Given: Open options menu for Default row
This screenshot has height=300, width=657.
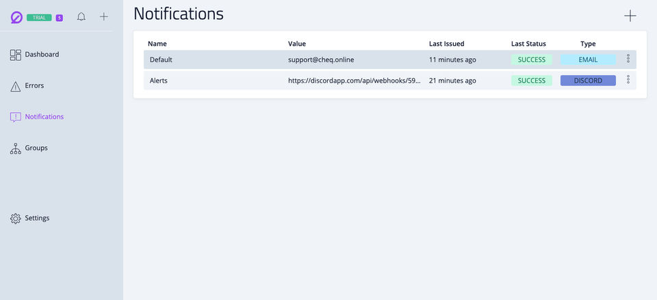Looking at the screenshot, I should tap(628, 59).
